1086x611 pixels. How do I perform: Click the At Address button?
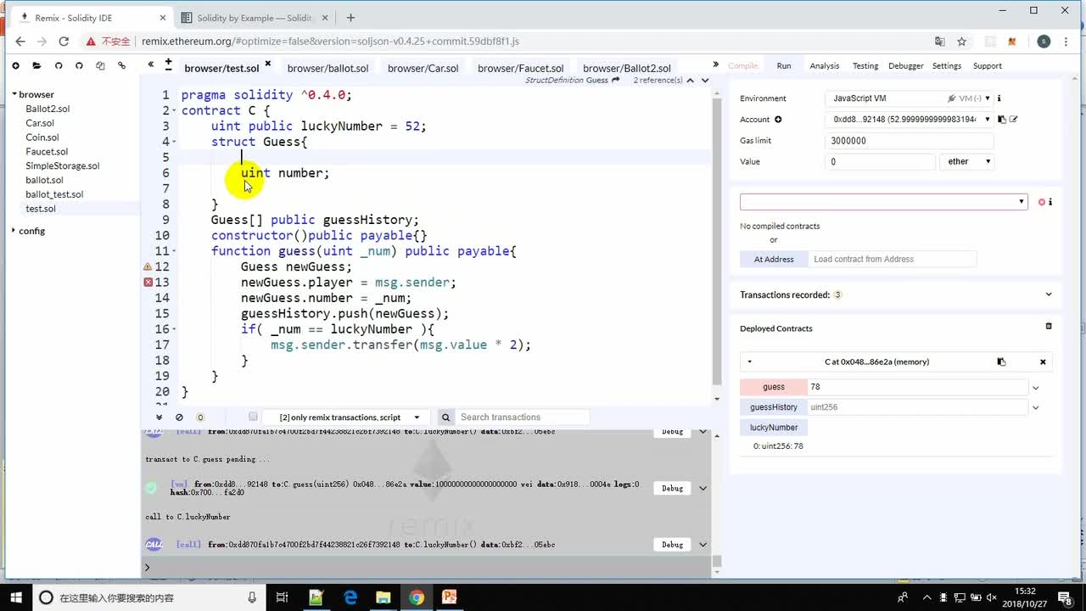coord(774,259)
